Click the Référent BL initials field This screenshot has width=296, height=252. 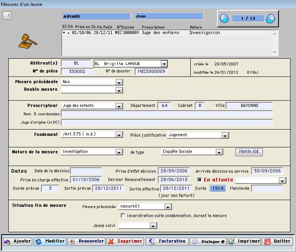point(76,63)
